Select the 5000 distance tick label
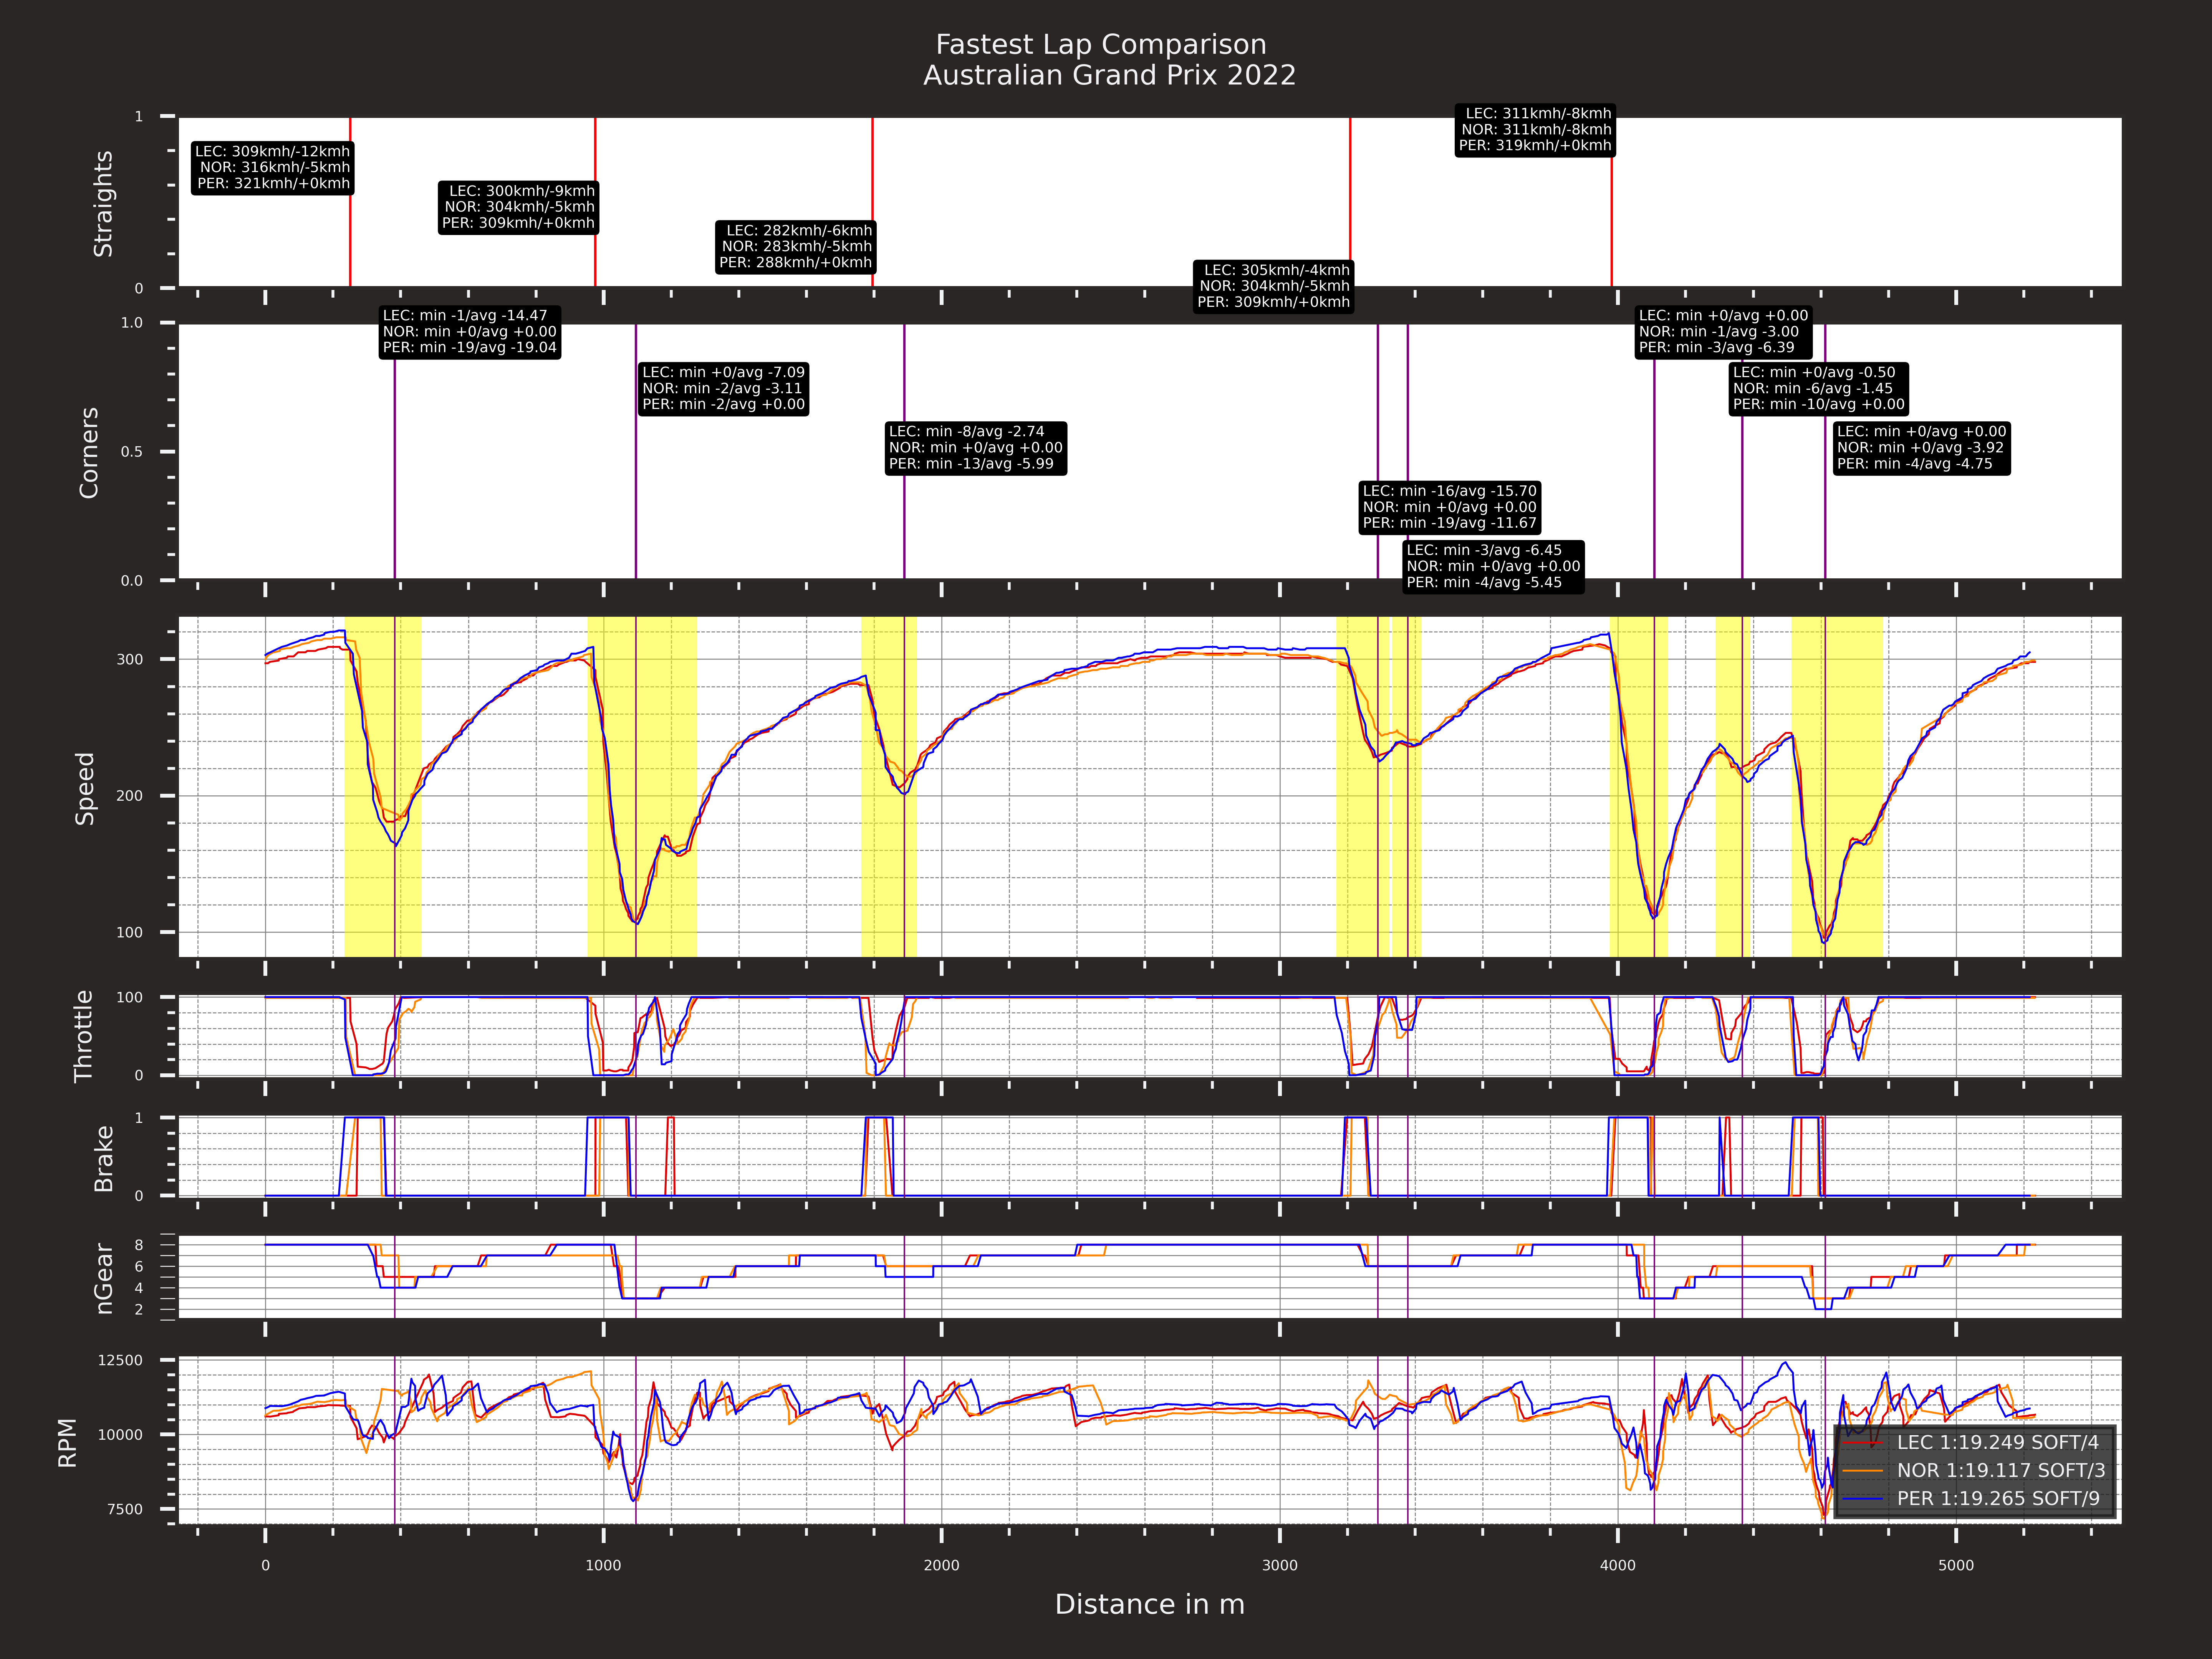 1956,1566
